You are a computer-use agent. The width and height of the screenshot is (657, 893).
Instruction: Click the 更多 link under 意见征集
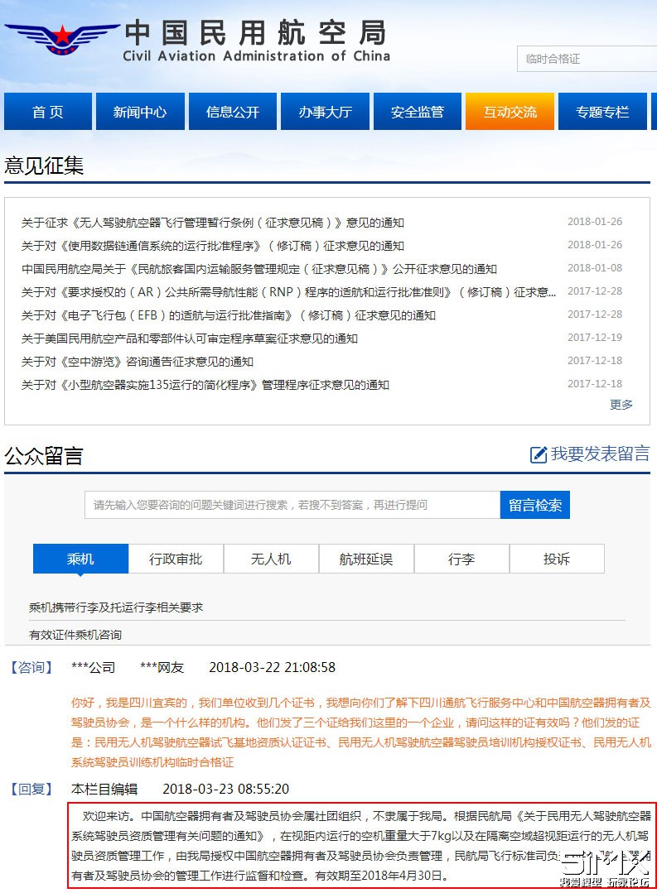pyautogui.click(x=621, y=405)
